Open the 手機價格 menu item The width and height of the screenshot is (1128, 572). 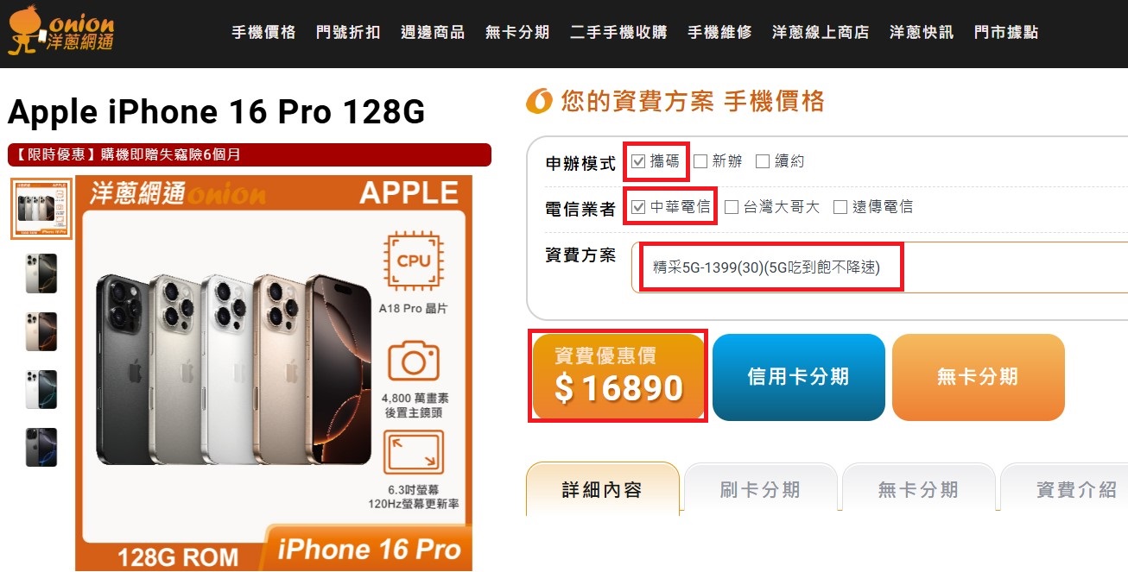coord(263,33)
